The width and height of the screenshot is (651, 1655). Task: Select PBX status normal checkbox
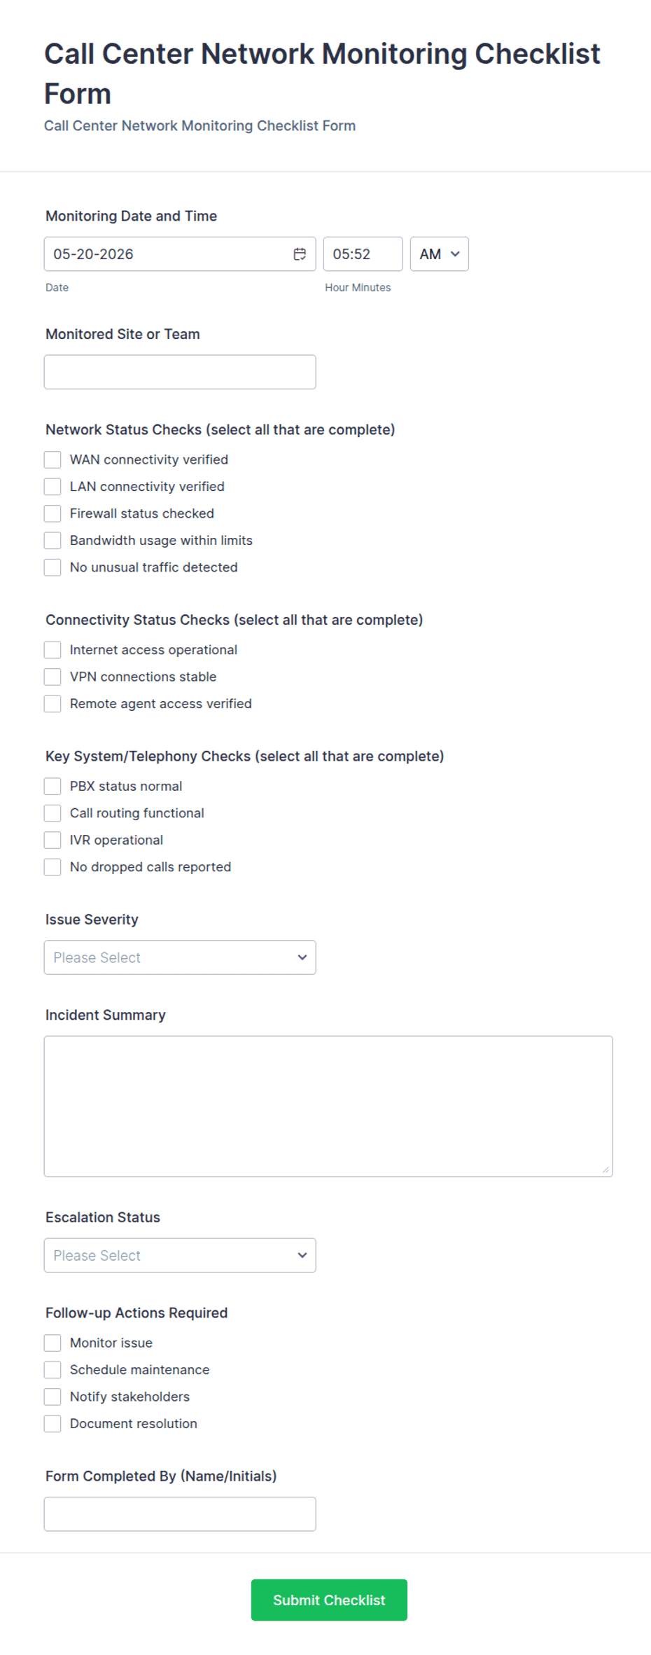pos(52,786)
